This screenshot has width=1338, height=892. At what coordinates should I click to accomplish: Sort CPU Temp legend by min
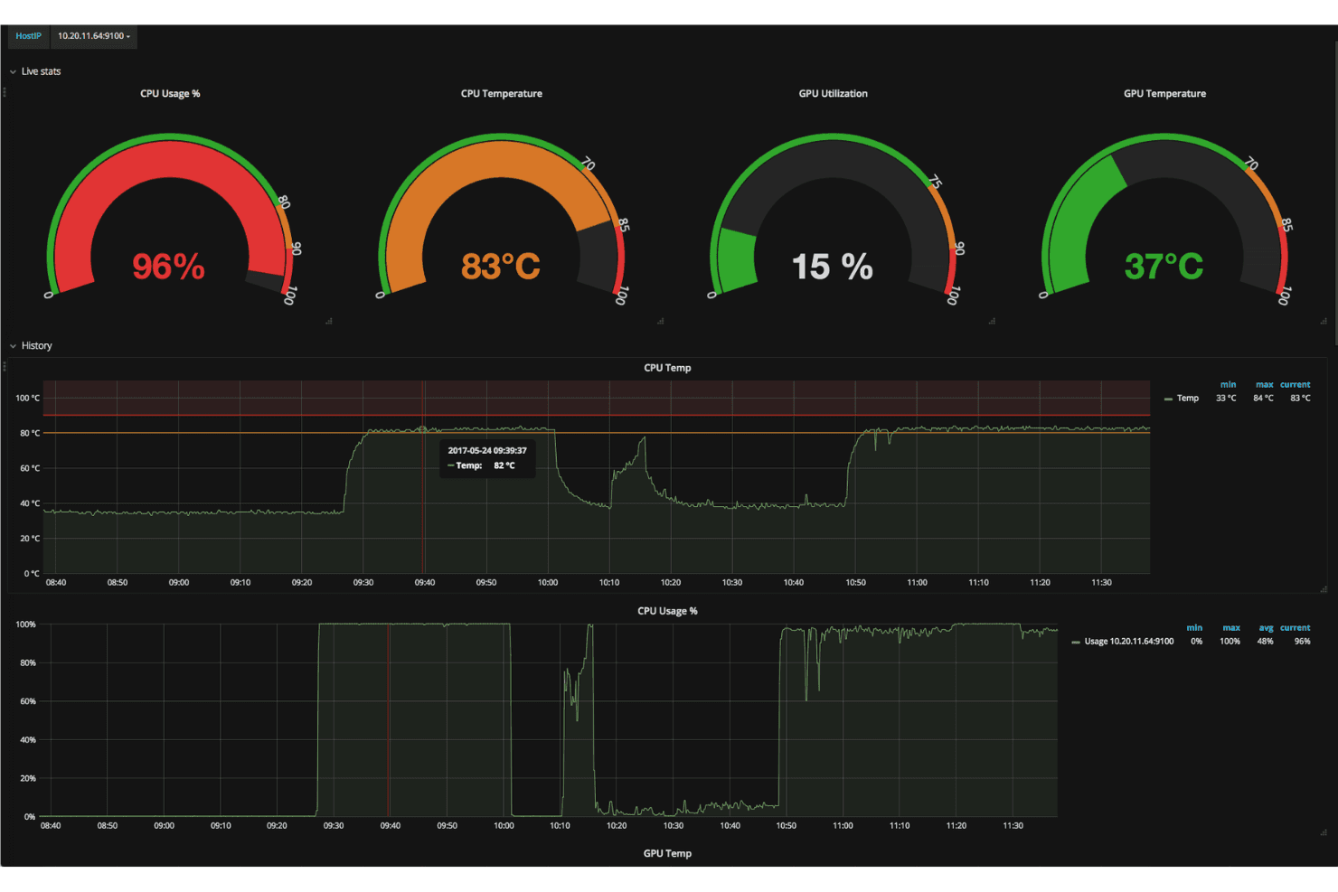tap(1228, 385)
